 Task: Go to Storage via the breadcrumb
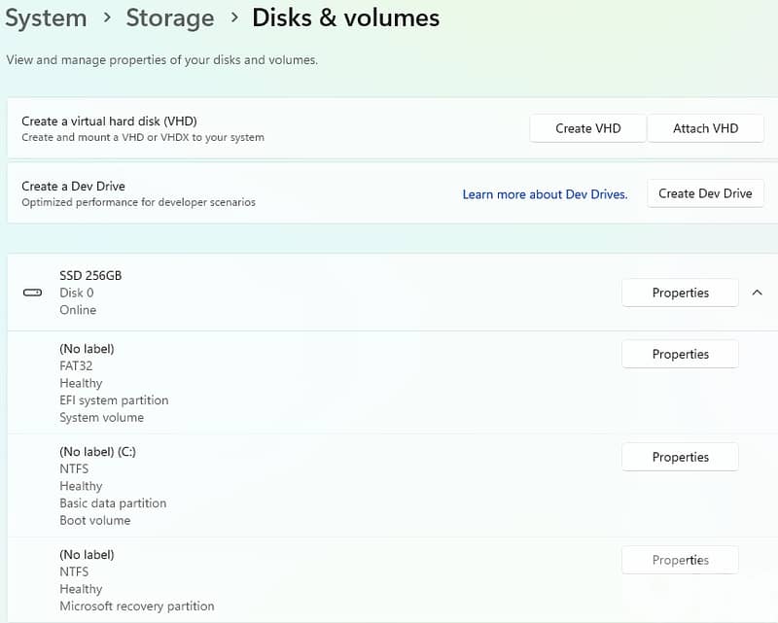(x=169, y=17)
